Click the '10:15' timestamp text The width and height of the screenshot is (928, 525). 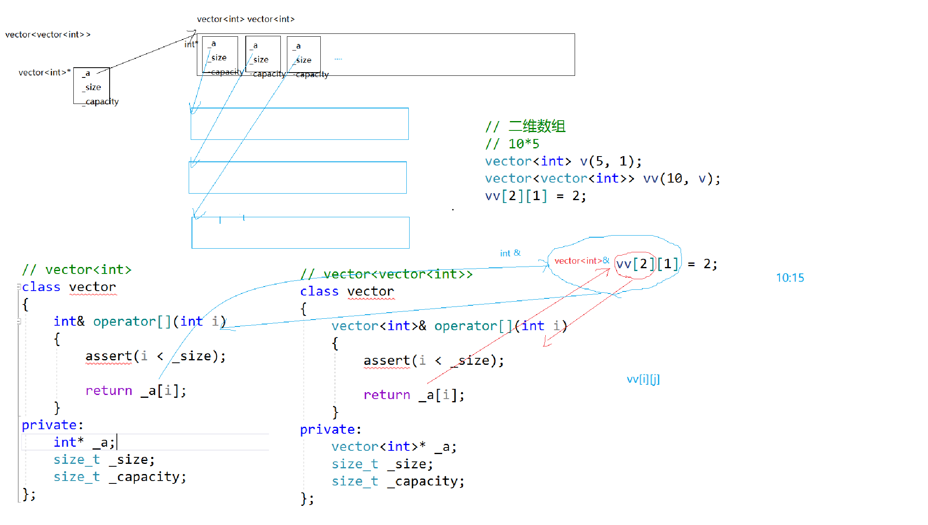(789, 278)
